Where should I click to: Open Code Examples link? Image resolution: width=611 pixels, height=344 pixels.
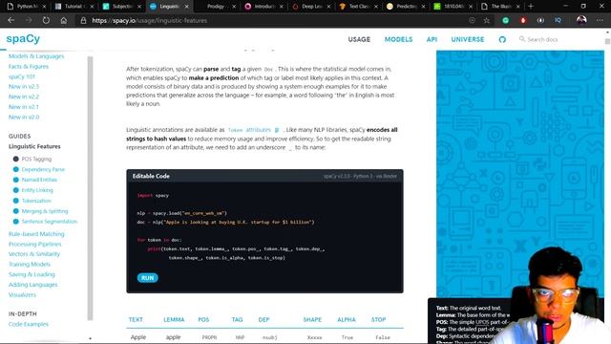coord(29,325)
